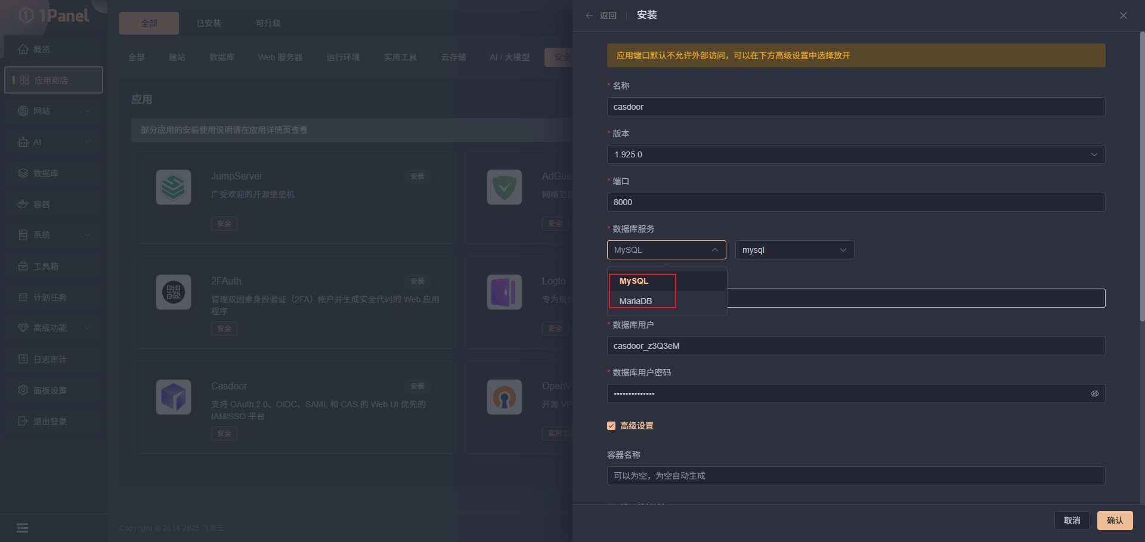Screen dimensions: 1145x542
Task: Open the 计划任务 scheduled tasks icon
Action: (23, 297)
